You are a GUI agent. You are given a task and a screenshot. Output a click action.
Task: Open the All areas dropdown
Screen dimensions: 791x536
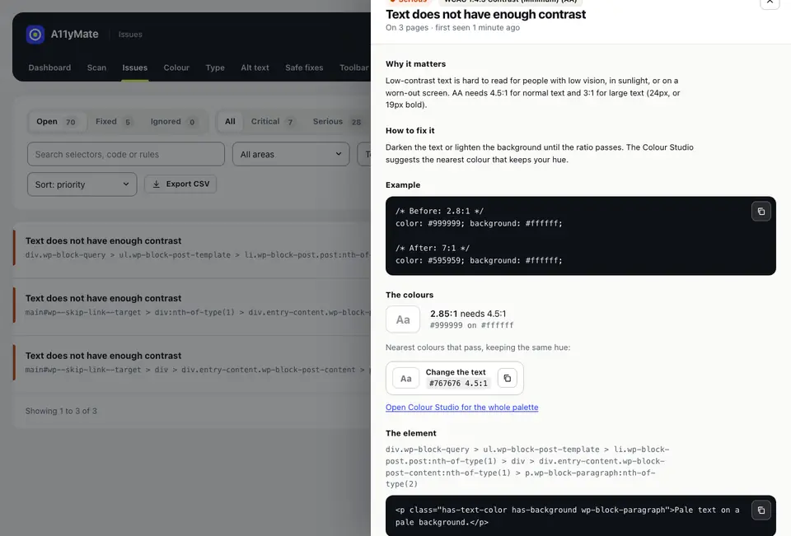[x=291, y=154]
